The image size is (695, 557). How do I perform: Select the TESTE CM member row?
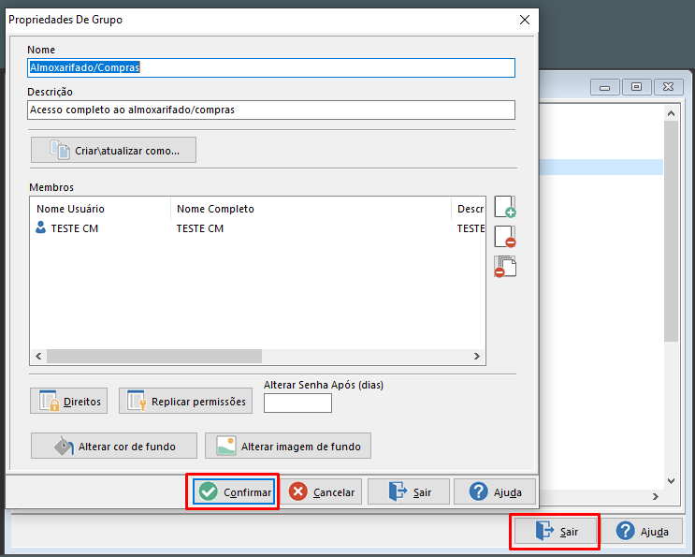[x=257, y=228]
